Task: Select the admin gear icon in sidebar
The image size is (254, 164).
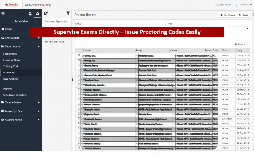Action: 38,14
